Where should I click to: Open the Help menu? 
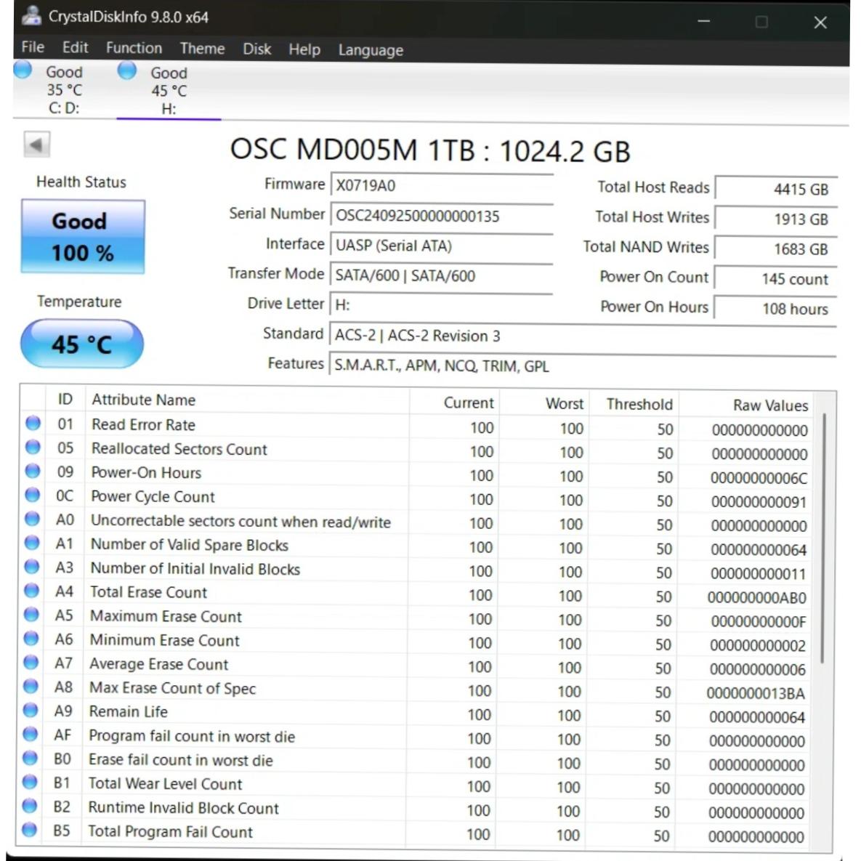(x=304, y=50)
